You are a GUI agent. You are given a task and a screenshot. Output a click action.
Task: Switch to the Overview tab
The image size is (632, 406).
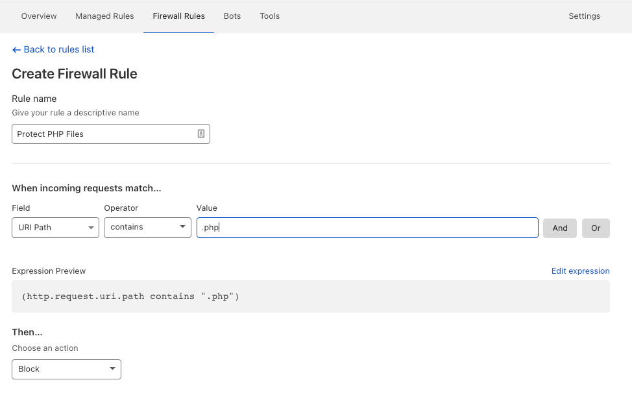[x=39, y=16]
